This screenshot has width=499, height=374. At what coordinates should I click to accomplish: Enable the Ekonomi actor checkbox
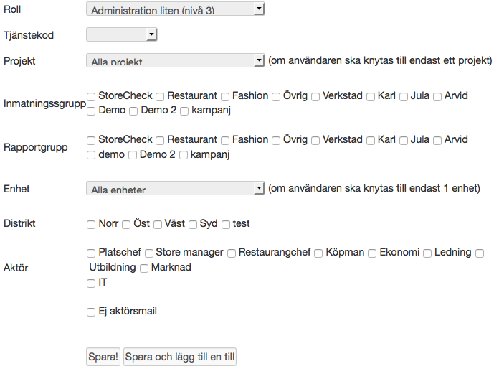click(372, 253)
